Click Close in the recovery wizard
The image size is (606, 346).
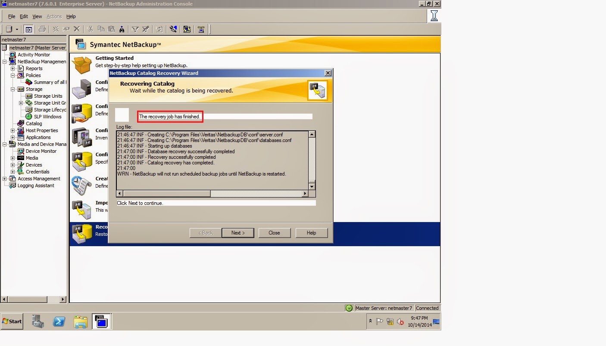click(274, 232)
